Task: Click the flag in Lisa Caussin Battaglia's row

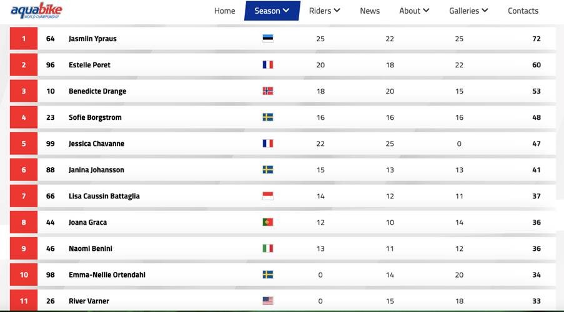Action: (267, 196)
